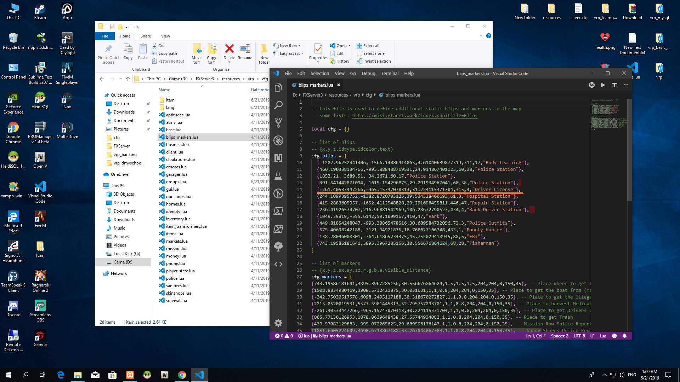This screenshot has height=382, width=680.
Task: Close the blips_markers.lua editor tab
Action: [339, 85]
